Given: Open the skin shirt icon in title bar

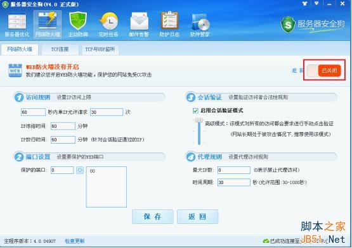Looking at the screenshot, I should [304, 4].
